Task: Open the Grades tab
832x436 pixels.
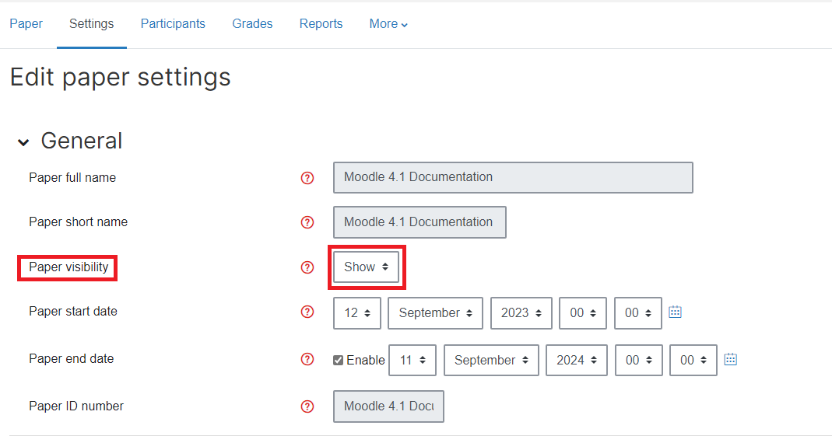Action: point(252,24)
